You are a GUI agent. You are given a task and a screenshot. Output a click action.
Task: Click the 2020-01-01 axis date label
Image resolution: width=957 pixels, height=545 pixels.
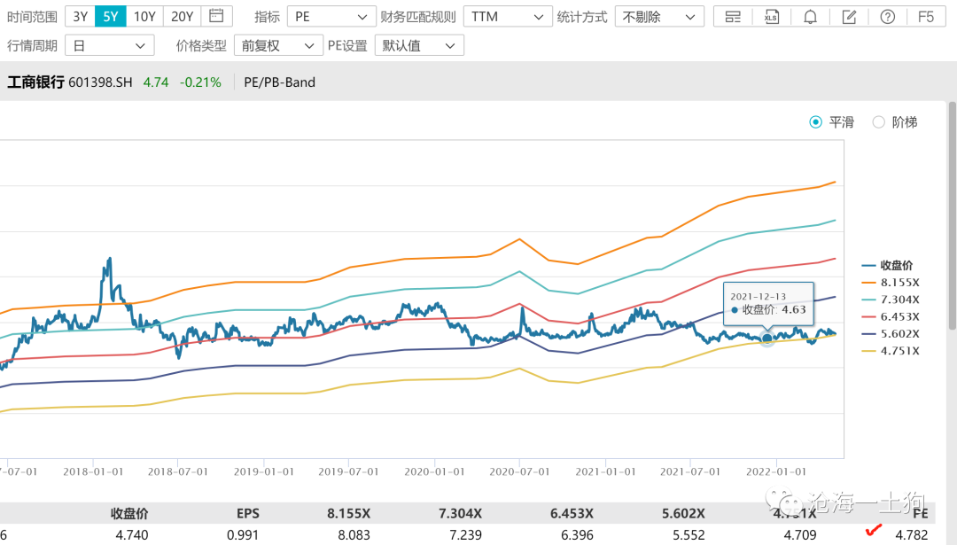coord(434,471)
